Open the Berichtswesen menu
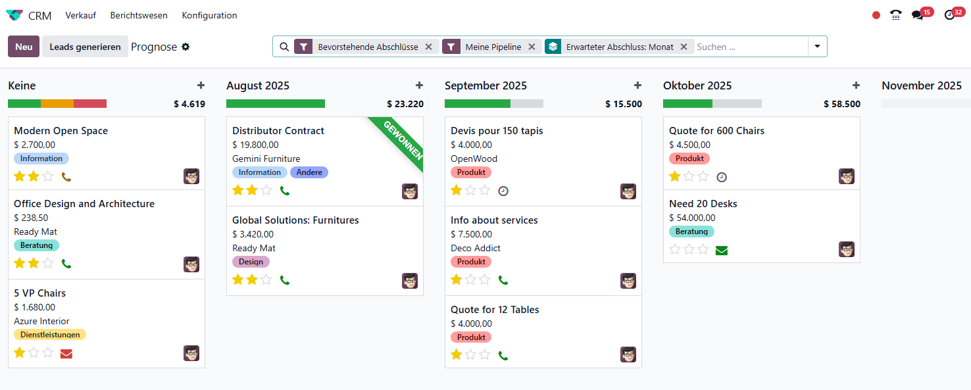971x390 pixels. click(x=139, y=15)
